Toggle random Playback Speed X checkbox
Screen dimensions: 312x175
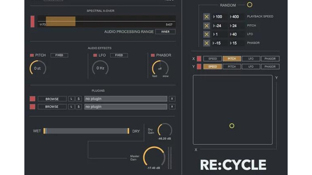[207, 17]
